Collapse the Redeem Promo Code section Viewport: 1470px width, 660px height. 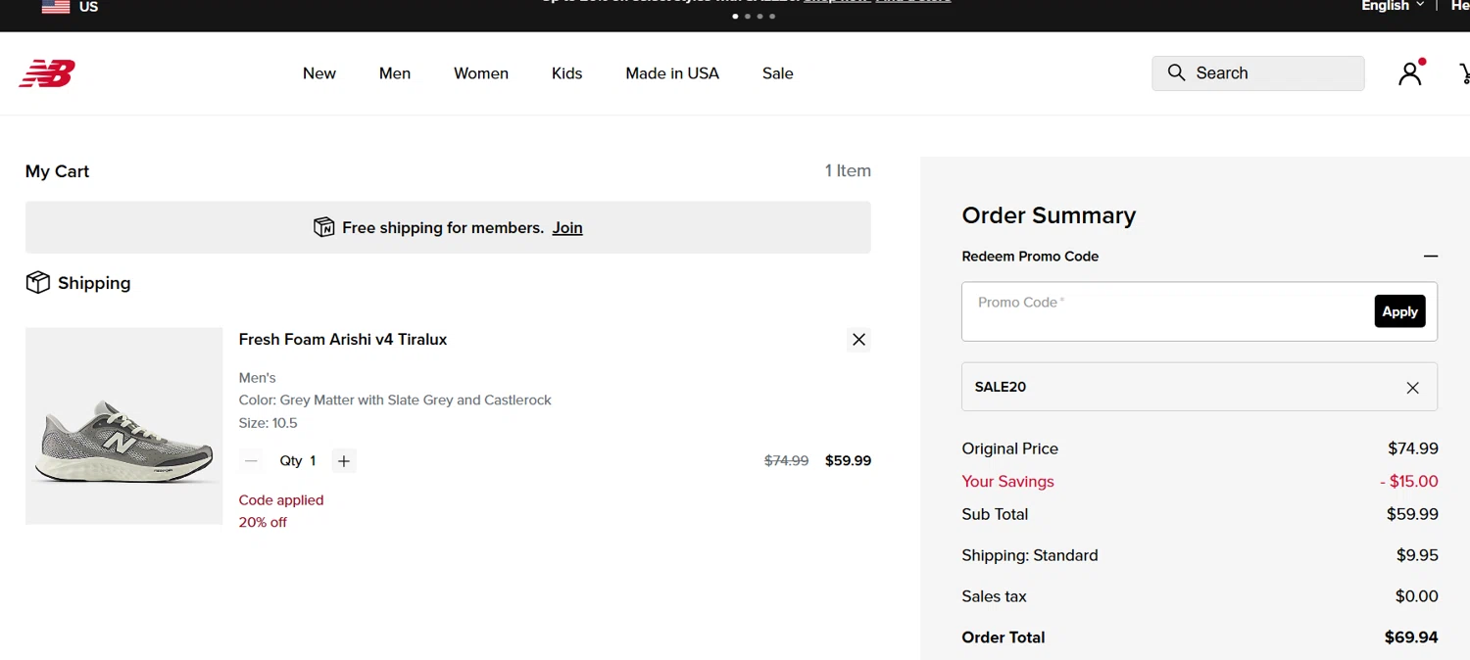pos(1431,257)
